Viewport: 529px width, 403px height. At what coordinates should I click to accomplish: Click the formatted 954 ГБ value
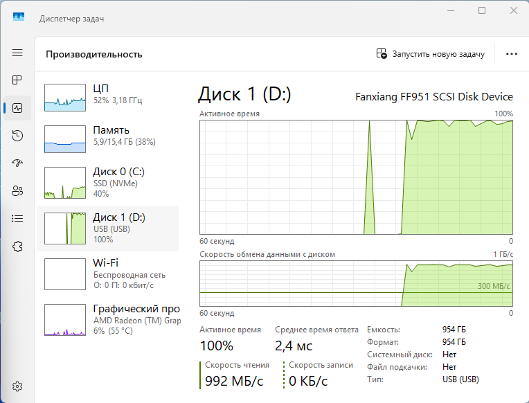454,342
